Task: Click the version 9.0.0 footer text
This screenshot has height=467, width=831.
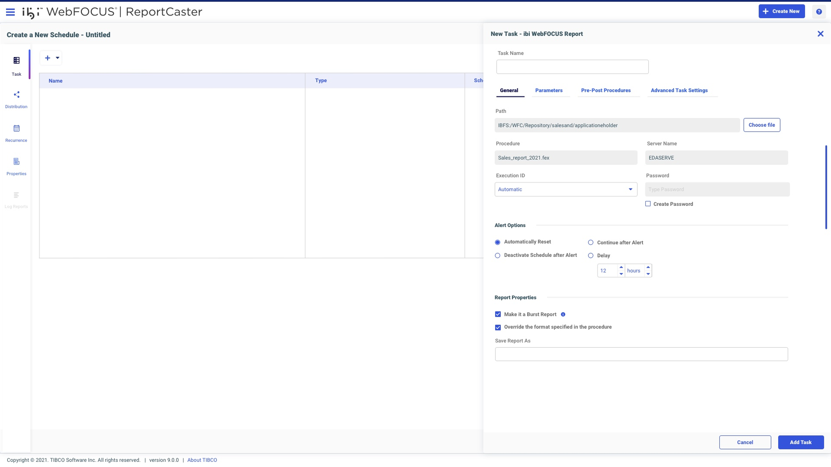Action: pyautogui.click(x=164, y=460)
